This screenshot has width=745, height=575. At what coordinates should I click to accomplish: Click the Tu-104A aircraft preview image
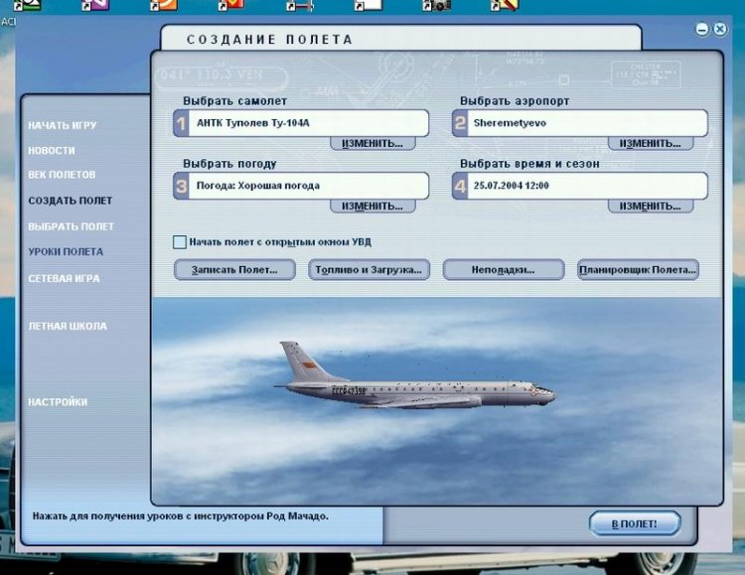point(417,382)
